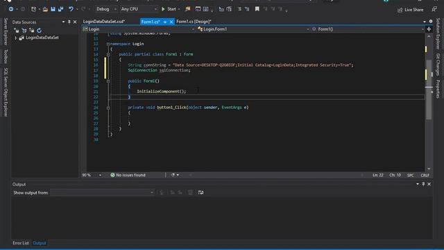Viewport: 444px width, 250px height.
Task: Click the SPC indentation indicator
Action: point(410,176)
